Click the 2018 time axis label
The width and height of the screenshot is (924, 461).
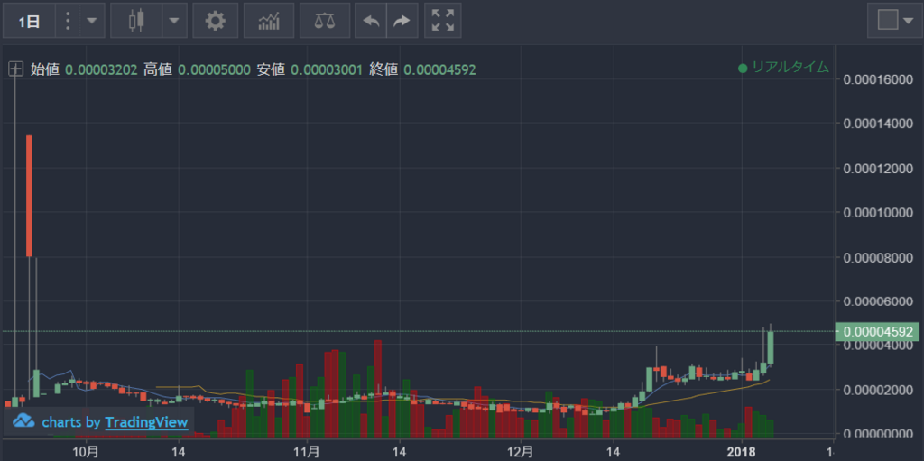(x=742, y=452)
